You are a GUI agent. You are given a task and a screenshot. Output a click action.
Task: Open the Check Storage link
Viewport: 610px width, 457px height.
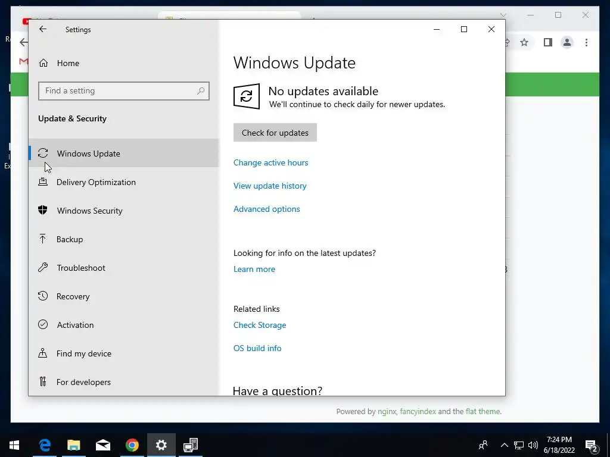click(260, 325)
